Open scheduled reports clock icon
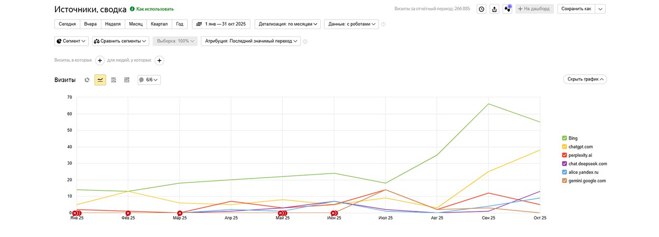This screenshot has height=237, width=659. [x=481, y=9]
